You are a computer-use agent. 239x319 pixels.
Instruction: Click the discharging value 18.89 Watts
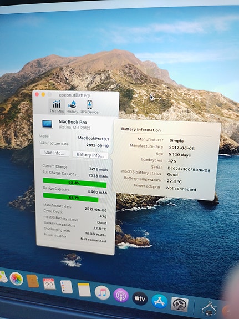(95, 234)
